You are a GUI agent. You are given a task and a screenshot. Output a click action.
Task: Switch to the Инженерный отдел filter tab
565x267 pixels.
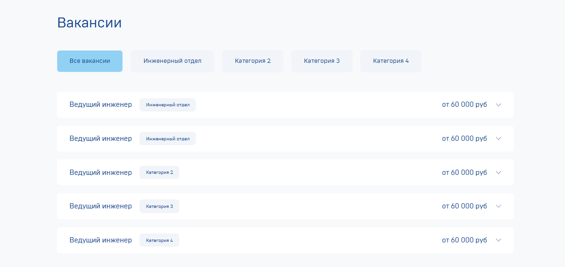(x=172, y=61)
